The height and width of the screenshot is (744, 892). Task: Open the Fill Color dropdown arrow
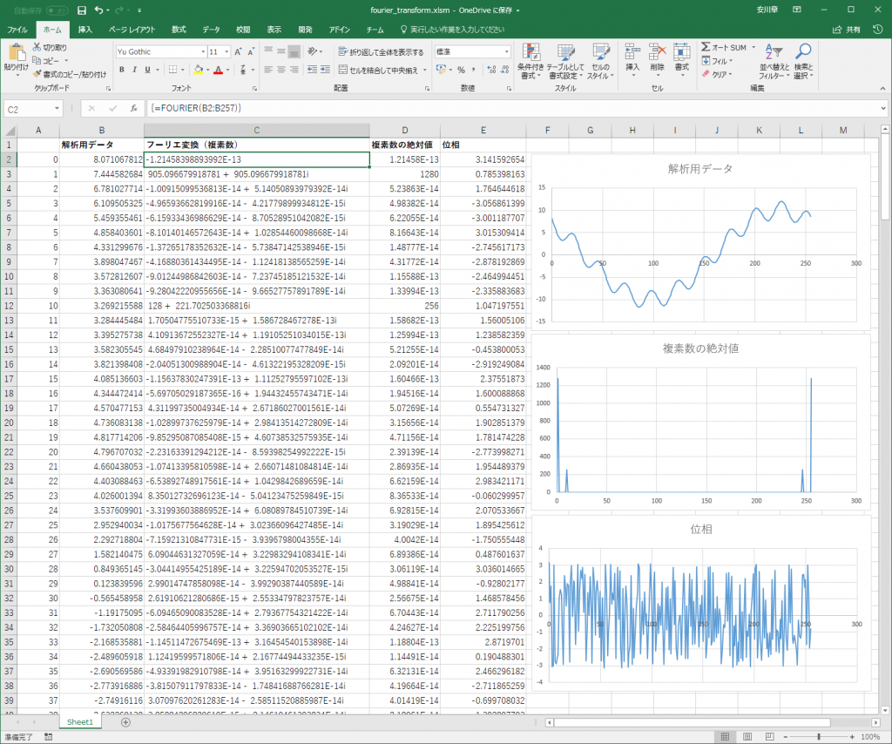(x=207, y=70)
